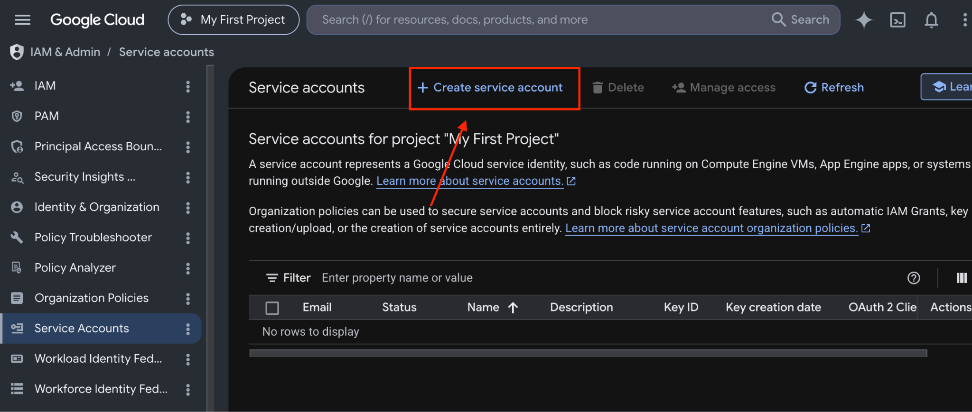Toggle the select-all rows checkbox

272,308
